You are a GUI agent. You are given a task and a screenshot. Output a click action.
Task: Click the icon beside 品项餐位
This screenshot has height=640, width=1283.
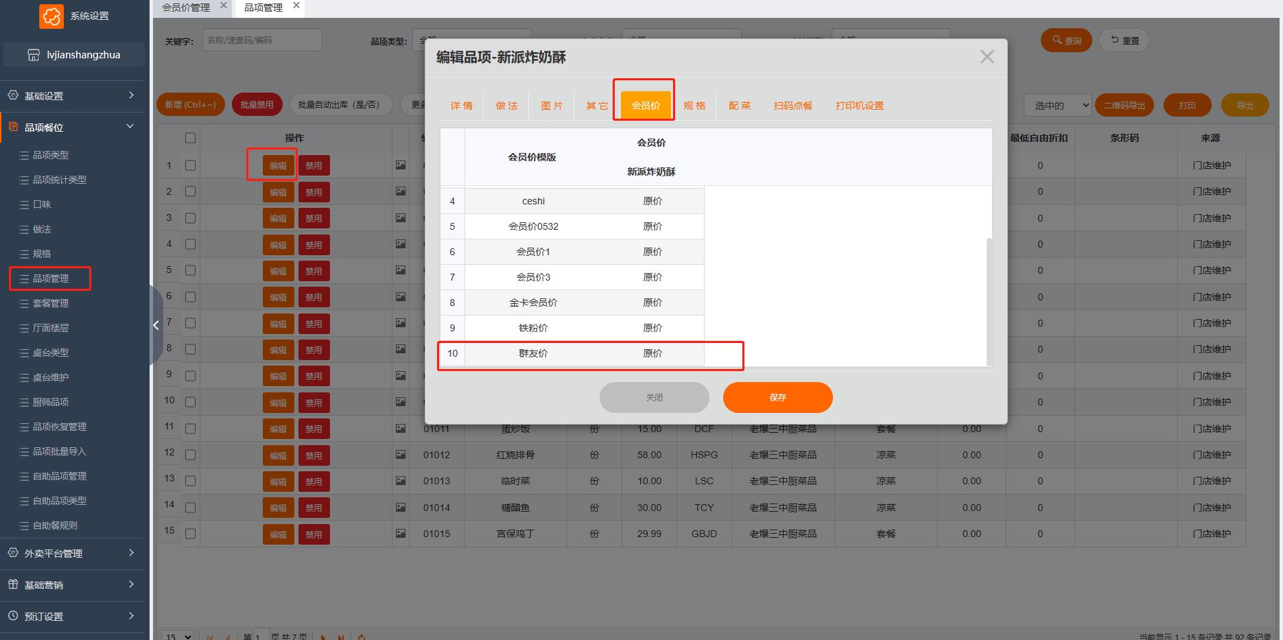pyautogui.click(x=13, y=127)
